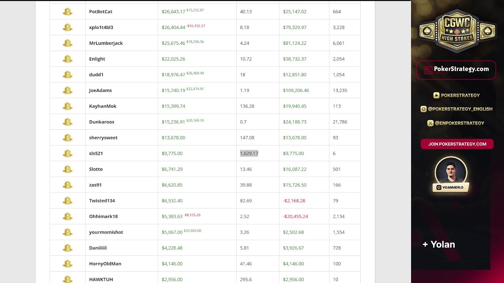Click the negative -$20,455.24 value
Viewport: 504px width, 283px height.
296,216
